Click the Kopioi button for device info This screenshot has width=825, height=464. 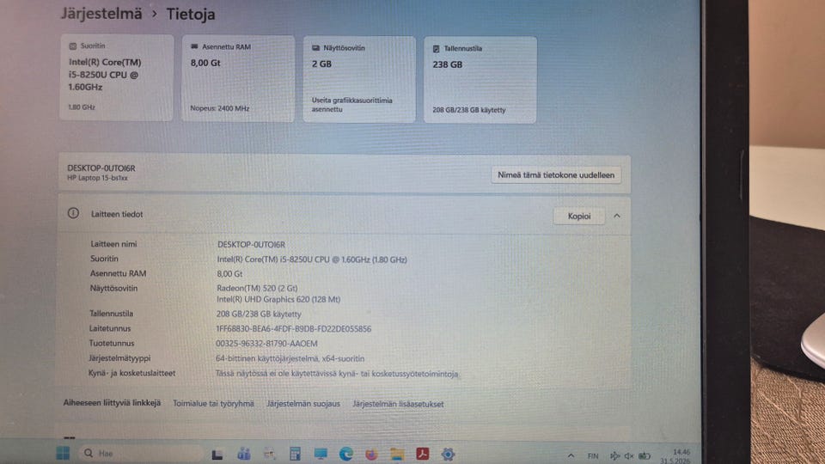click(x=578, y=217)
